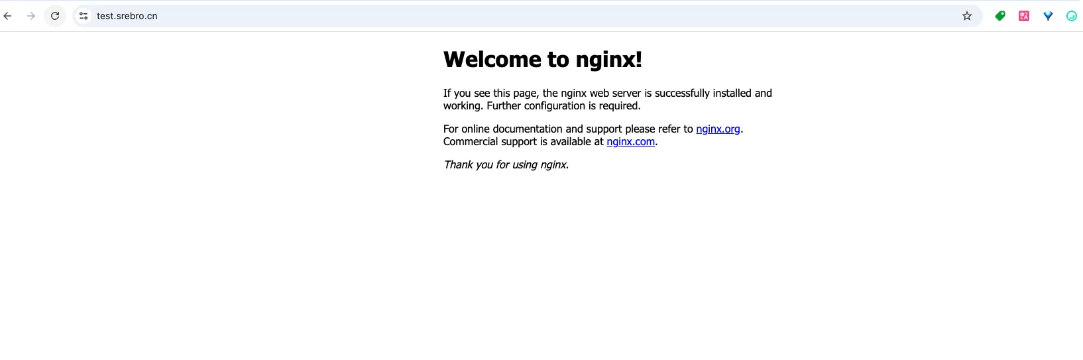Screen dimensions: 1083x360
Task: Click the 'Thank you for using nginx.' text
Action: coord(506,165)
